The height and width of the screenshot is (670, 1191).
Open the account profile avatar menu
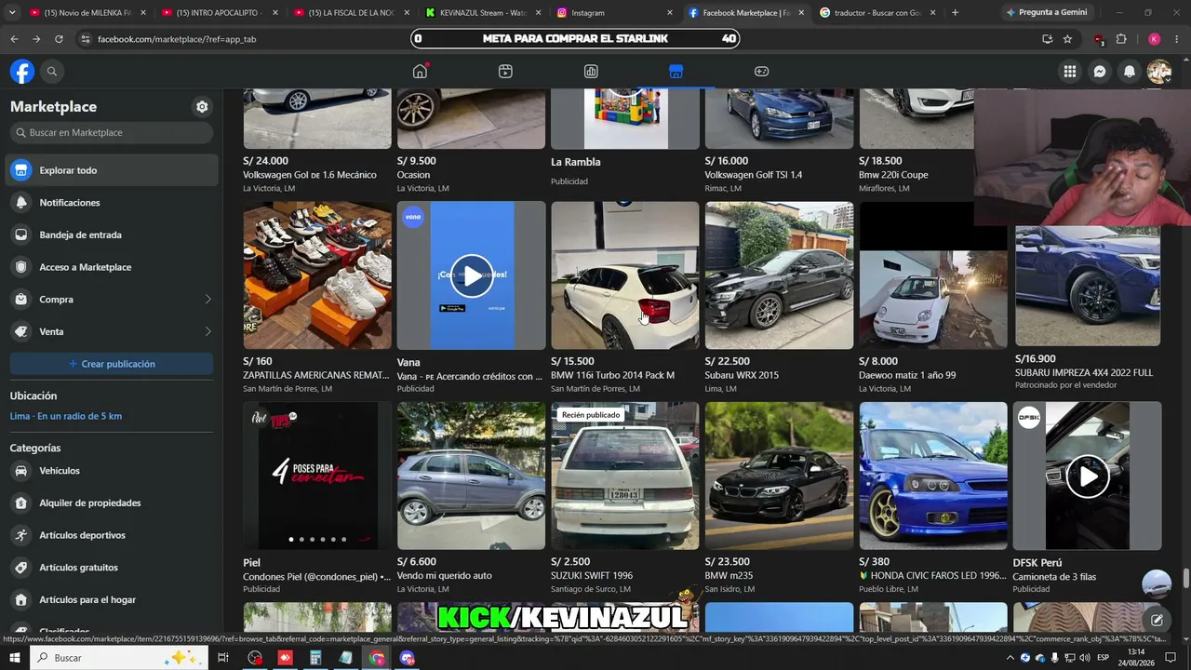1159,72
